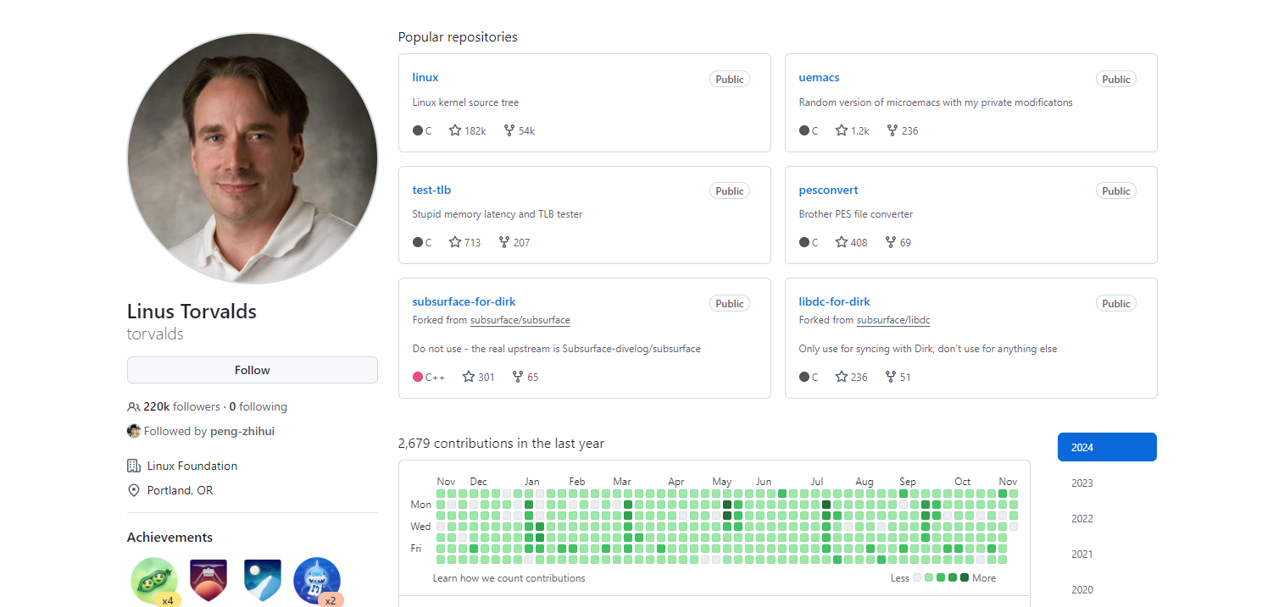Click the Achievements heading
The width and height of the screenshot is (1262, 607).
(170, 537)
